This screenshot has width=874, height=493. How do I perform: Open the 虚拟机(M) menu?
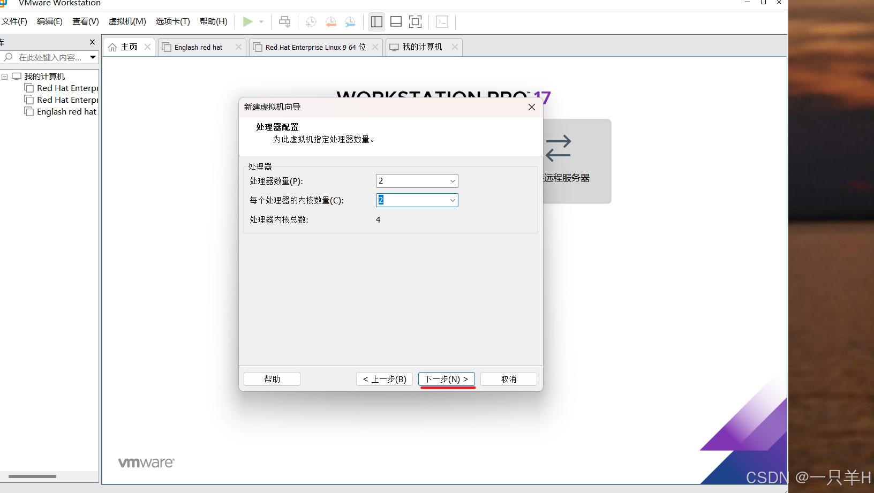[127, 21]
